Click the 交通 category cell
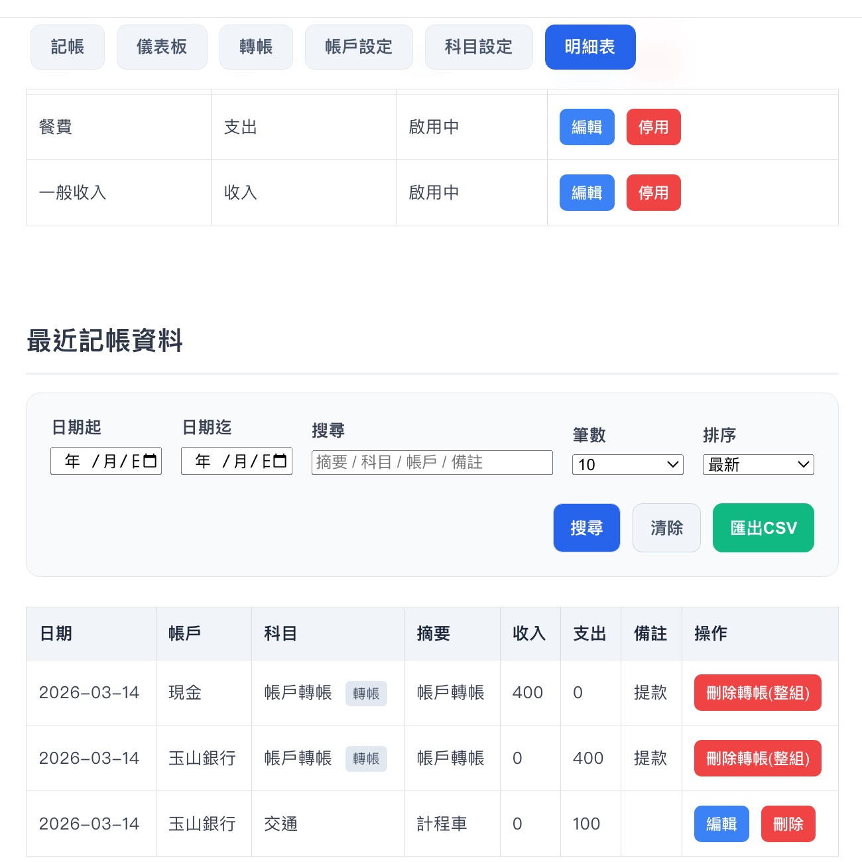 point(328,824)
